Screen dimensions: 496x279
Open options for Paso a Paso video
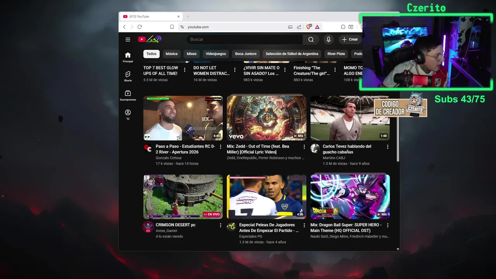[x=220, y=147]
